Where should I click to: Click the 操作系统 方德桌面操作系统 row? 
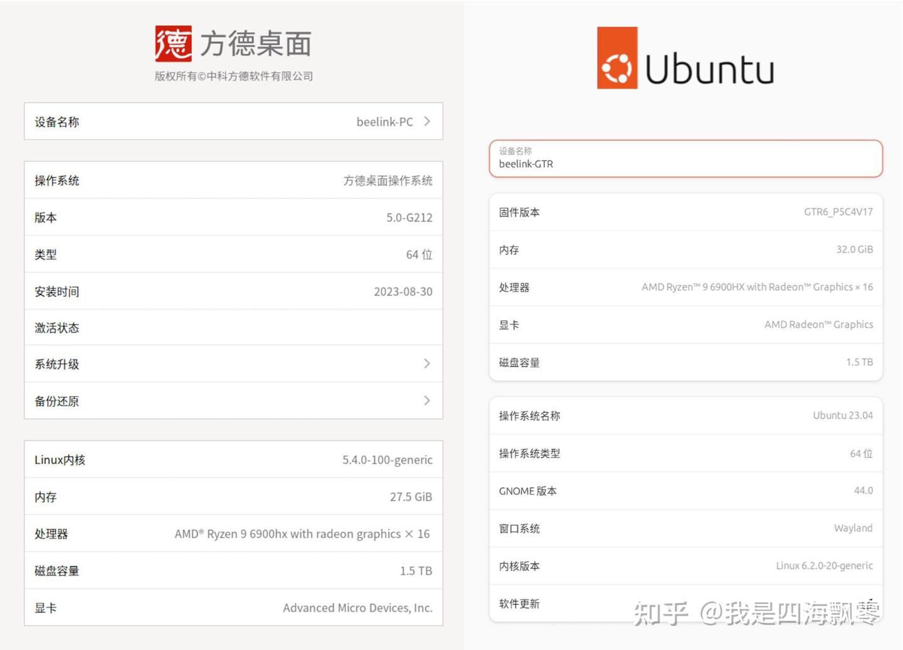[x=233, y=181]
